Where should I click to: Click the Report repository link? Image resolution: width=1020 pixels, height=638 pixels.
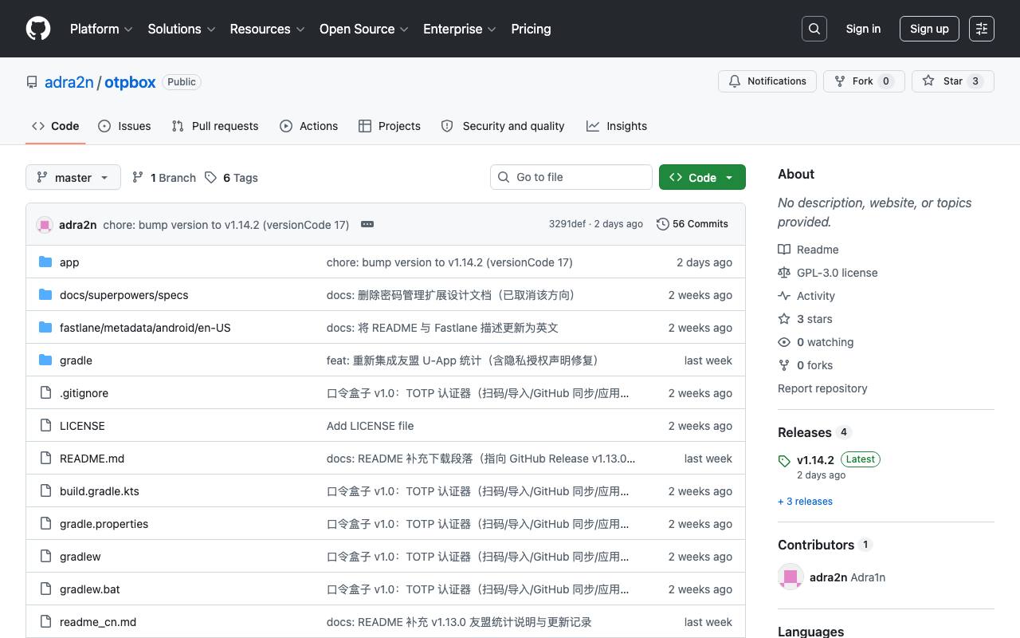pos(822,388)
